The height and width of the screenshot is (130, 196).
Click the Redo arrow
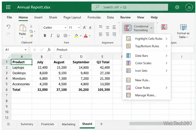(x=8, y=34)
